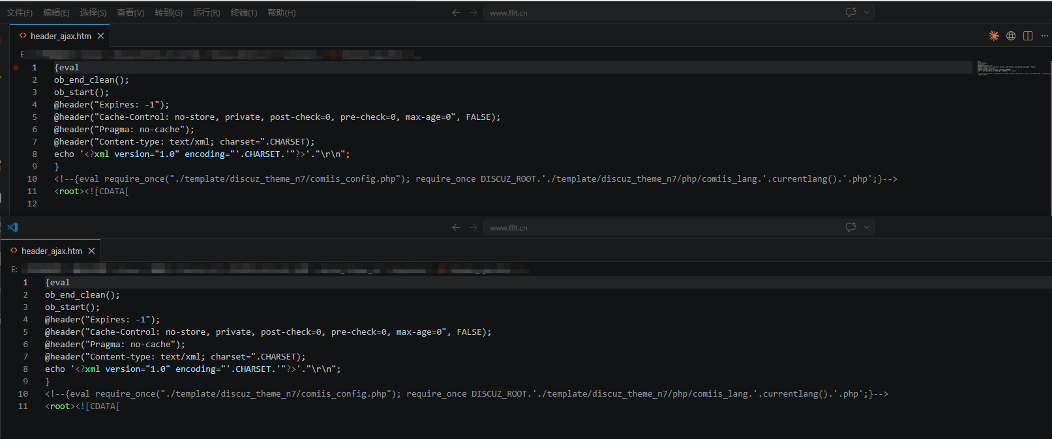
Task: Click the VS Code logo in bottom window
Action: pos(12,227)
